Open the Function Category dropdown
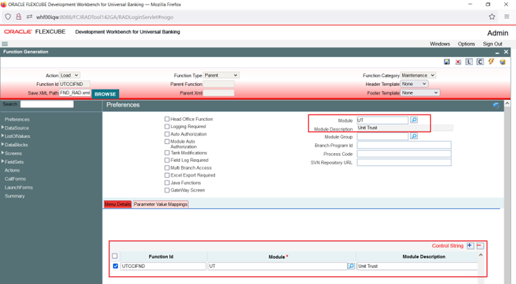The height and width of the screenshot is (284, 516). [x=418, y=75]
